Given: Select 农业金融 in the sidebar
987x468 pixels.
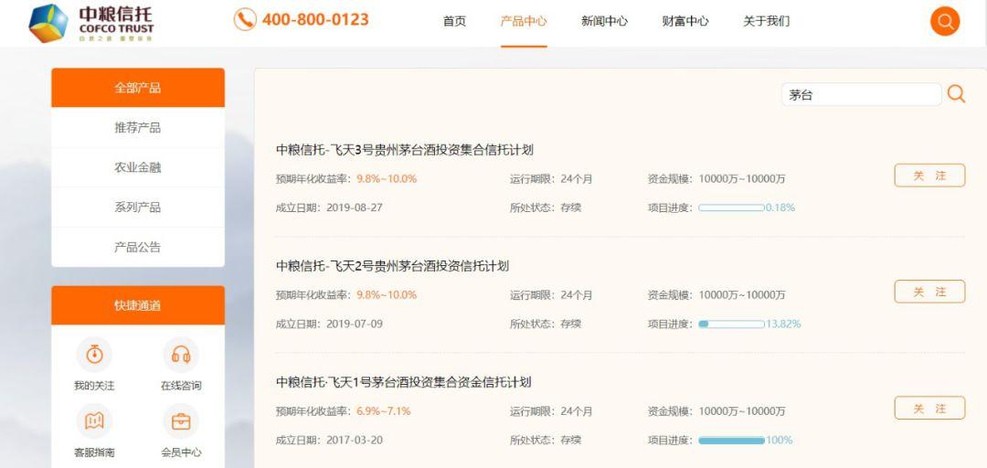Looking at the screenshot, I should point(138,167).
